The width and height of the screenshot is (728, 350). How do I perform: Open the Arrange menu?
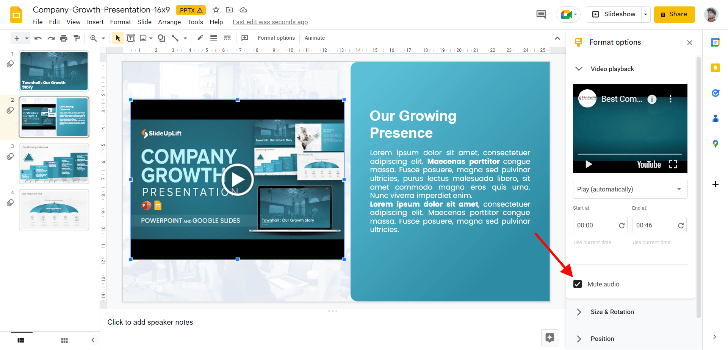(169, 22)
